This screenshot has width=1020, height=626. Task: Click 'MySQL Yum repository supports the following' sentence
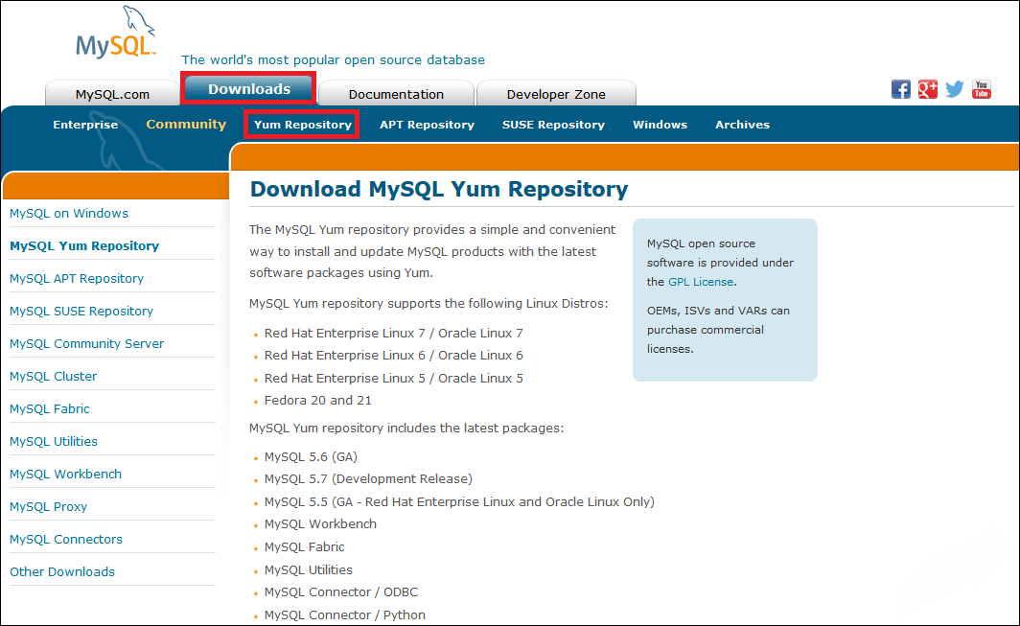429,303
